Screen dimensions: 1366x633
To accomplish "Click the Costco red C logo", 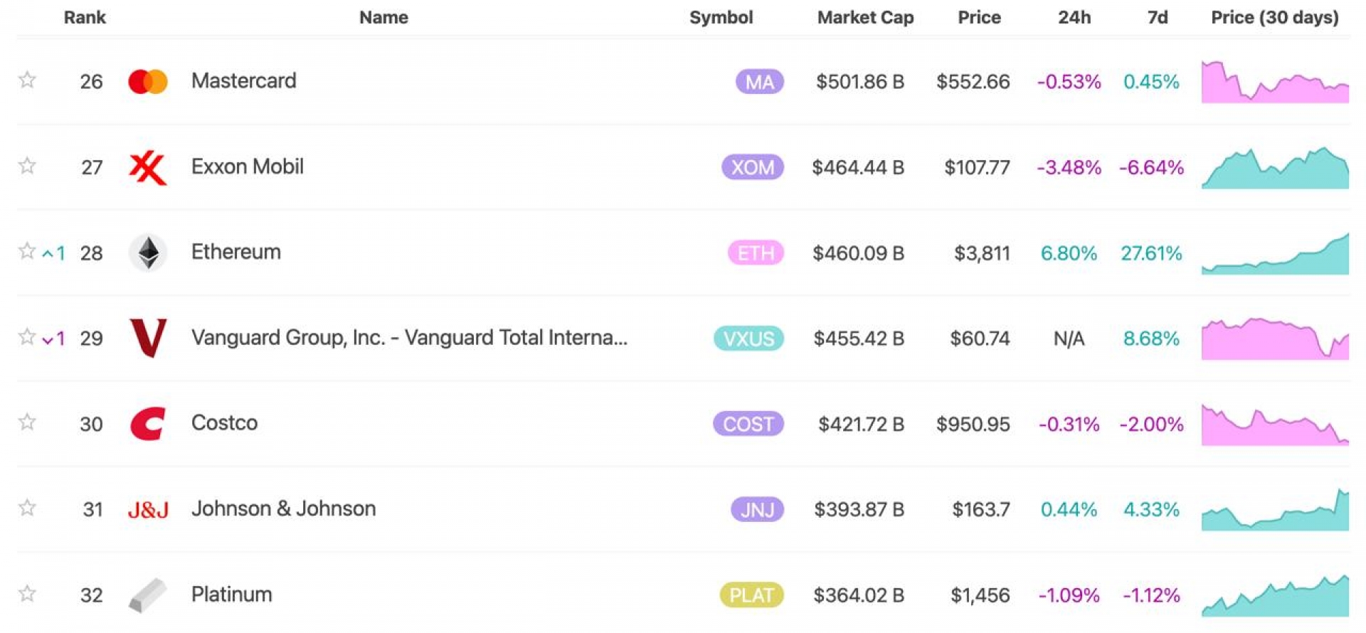I will [148, 424].
